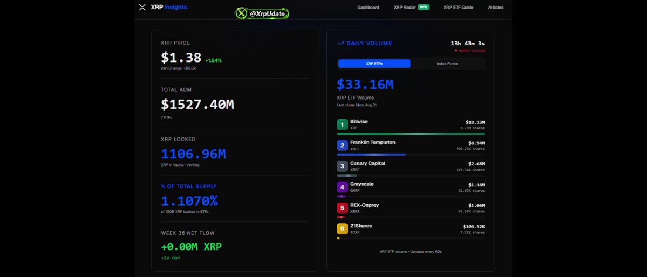Click the $1527.40M total AUM value
Image resolution: width=647 pixels, height=277 pixels.
pos(197,105)
